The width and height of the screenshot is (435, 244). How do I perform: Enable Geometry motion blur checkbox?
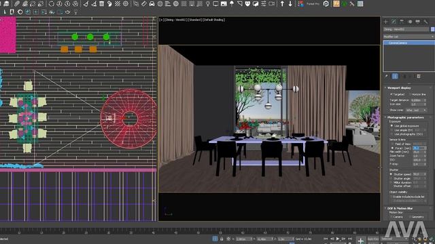pos(410,217)
